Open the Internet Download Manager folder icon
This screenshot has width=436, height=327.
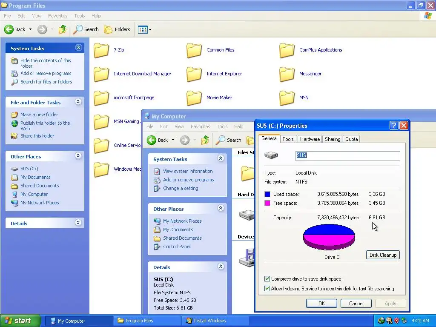pos(101,74)
